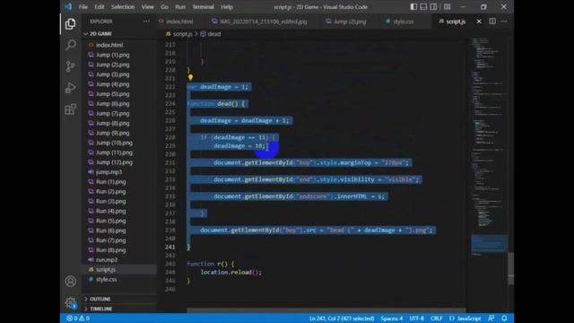The image size is (574, 323).
Task: Click the minimap code overview
Action: (489, 146)
